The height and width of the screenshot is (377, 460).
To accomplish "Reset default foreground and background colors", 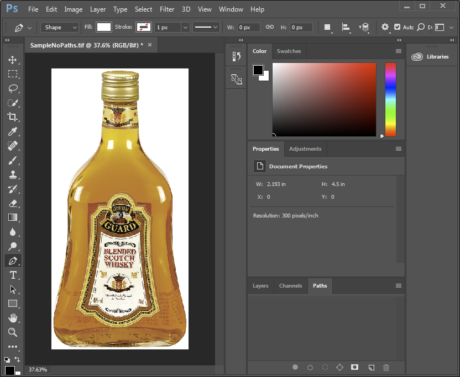I will [7, 359].
